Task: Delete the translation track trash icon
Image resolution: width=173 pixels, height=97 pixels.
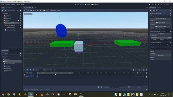Action: (147, 77)
